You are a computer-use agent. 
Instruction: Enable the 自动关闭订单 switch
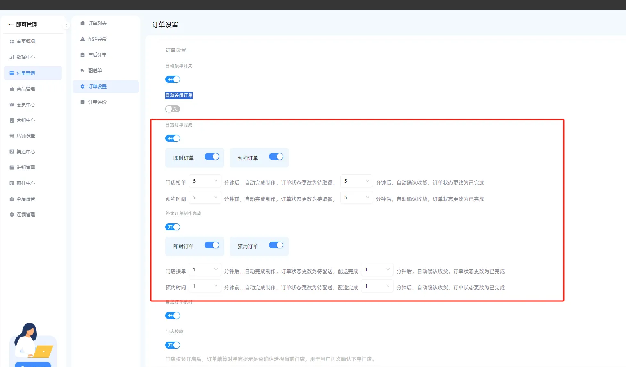point(173,109)
